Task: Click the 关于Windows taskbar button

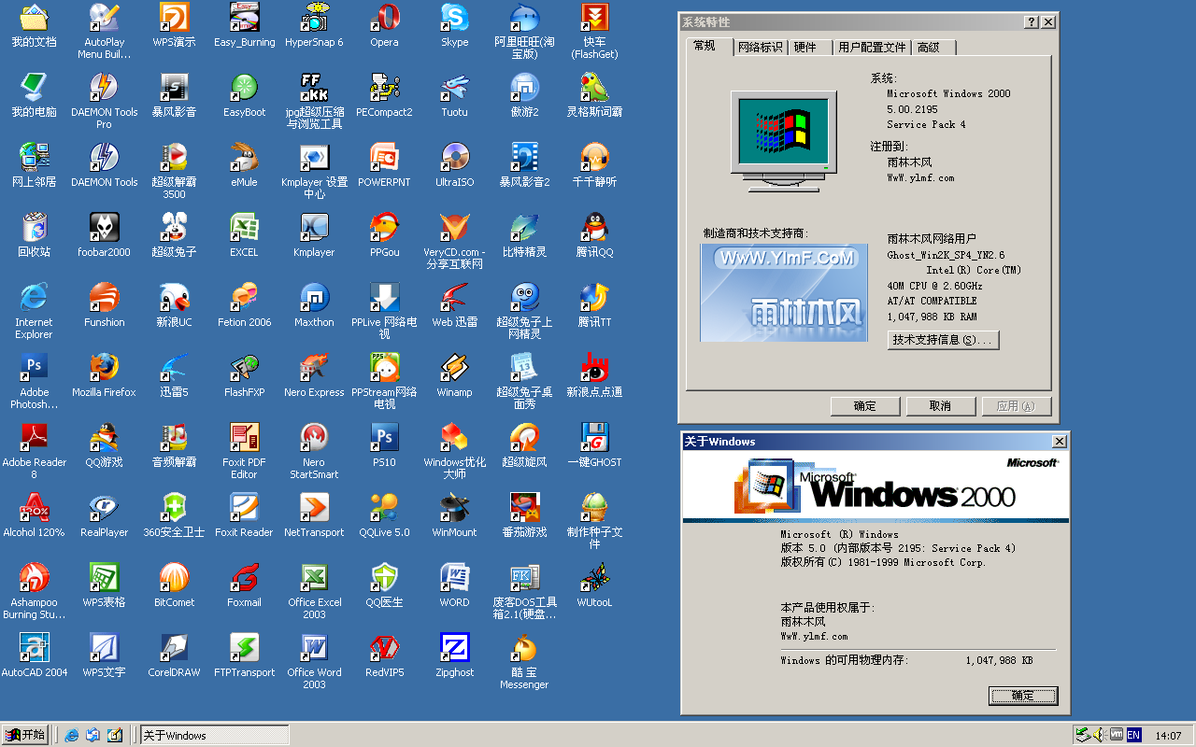Action: click(214, 735)
